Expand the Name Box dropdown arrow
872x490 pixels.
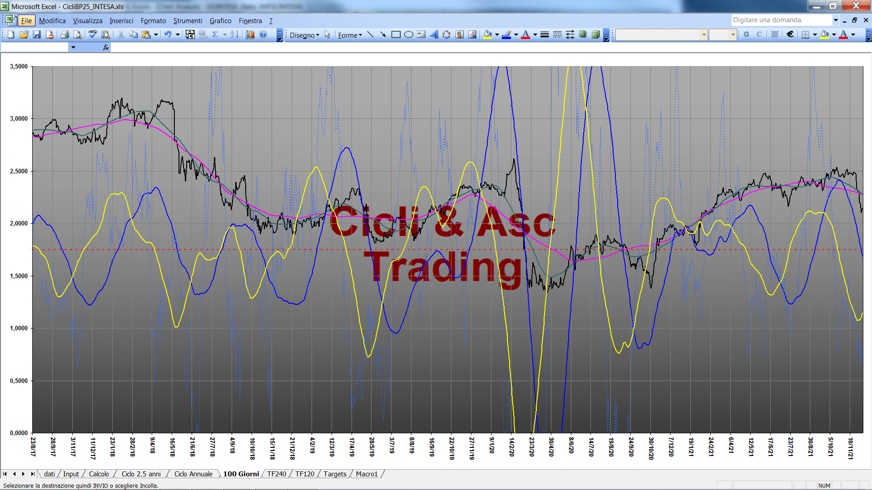click(x=73, y=47)
